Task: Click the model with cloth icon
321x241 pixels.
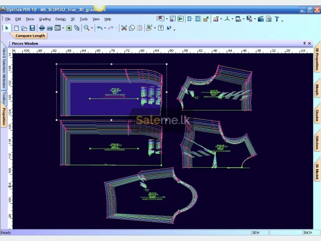Action: pos(173,19)
